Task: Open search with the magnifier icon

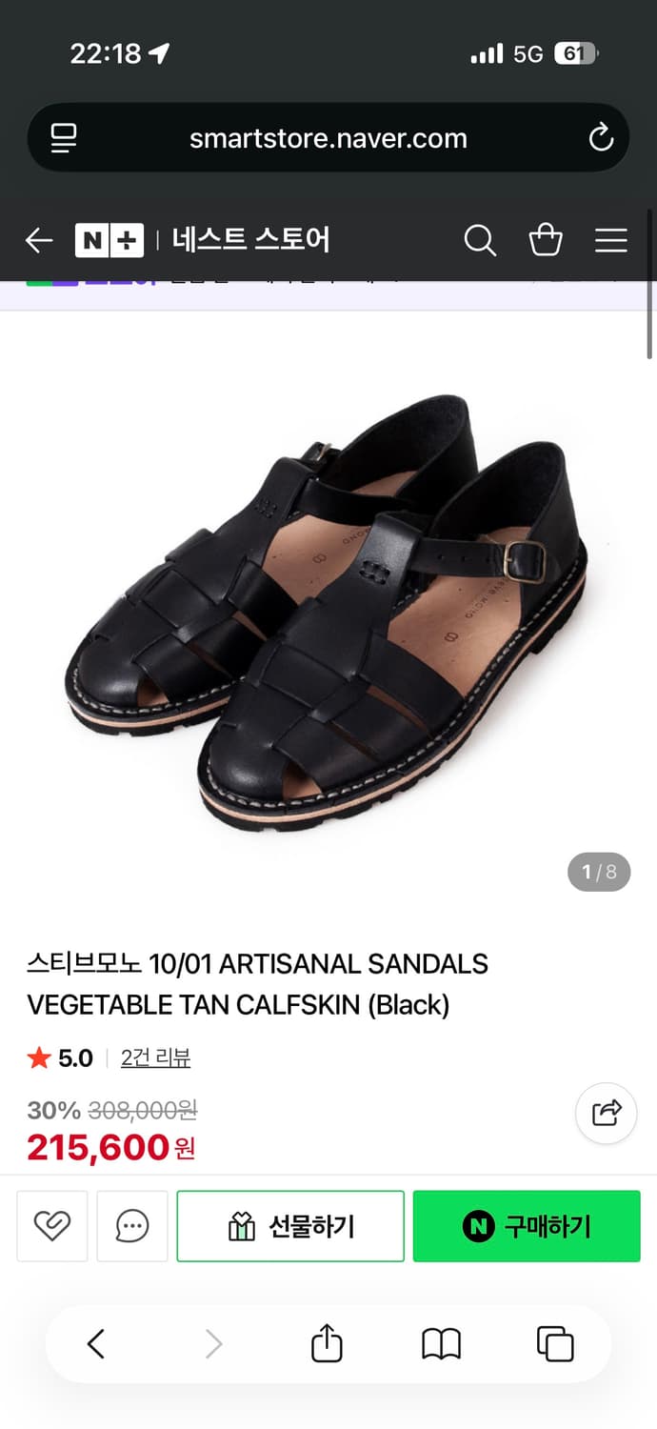Action: tap(480, 240)
